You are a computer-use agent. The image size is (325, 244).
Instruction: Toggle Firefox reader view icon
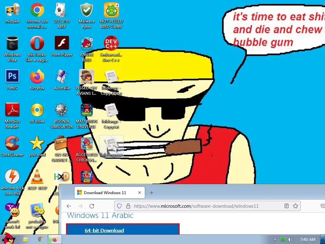[x=287, y=206]
